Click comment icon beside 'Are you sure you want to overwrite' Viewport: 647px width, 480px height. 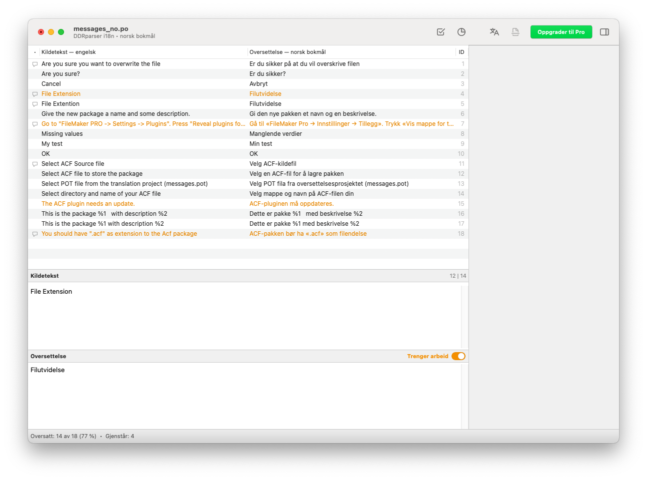point(35,64)
